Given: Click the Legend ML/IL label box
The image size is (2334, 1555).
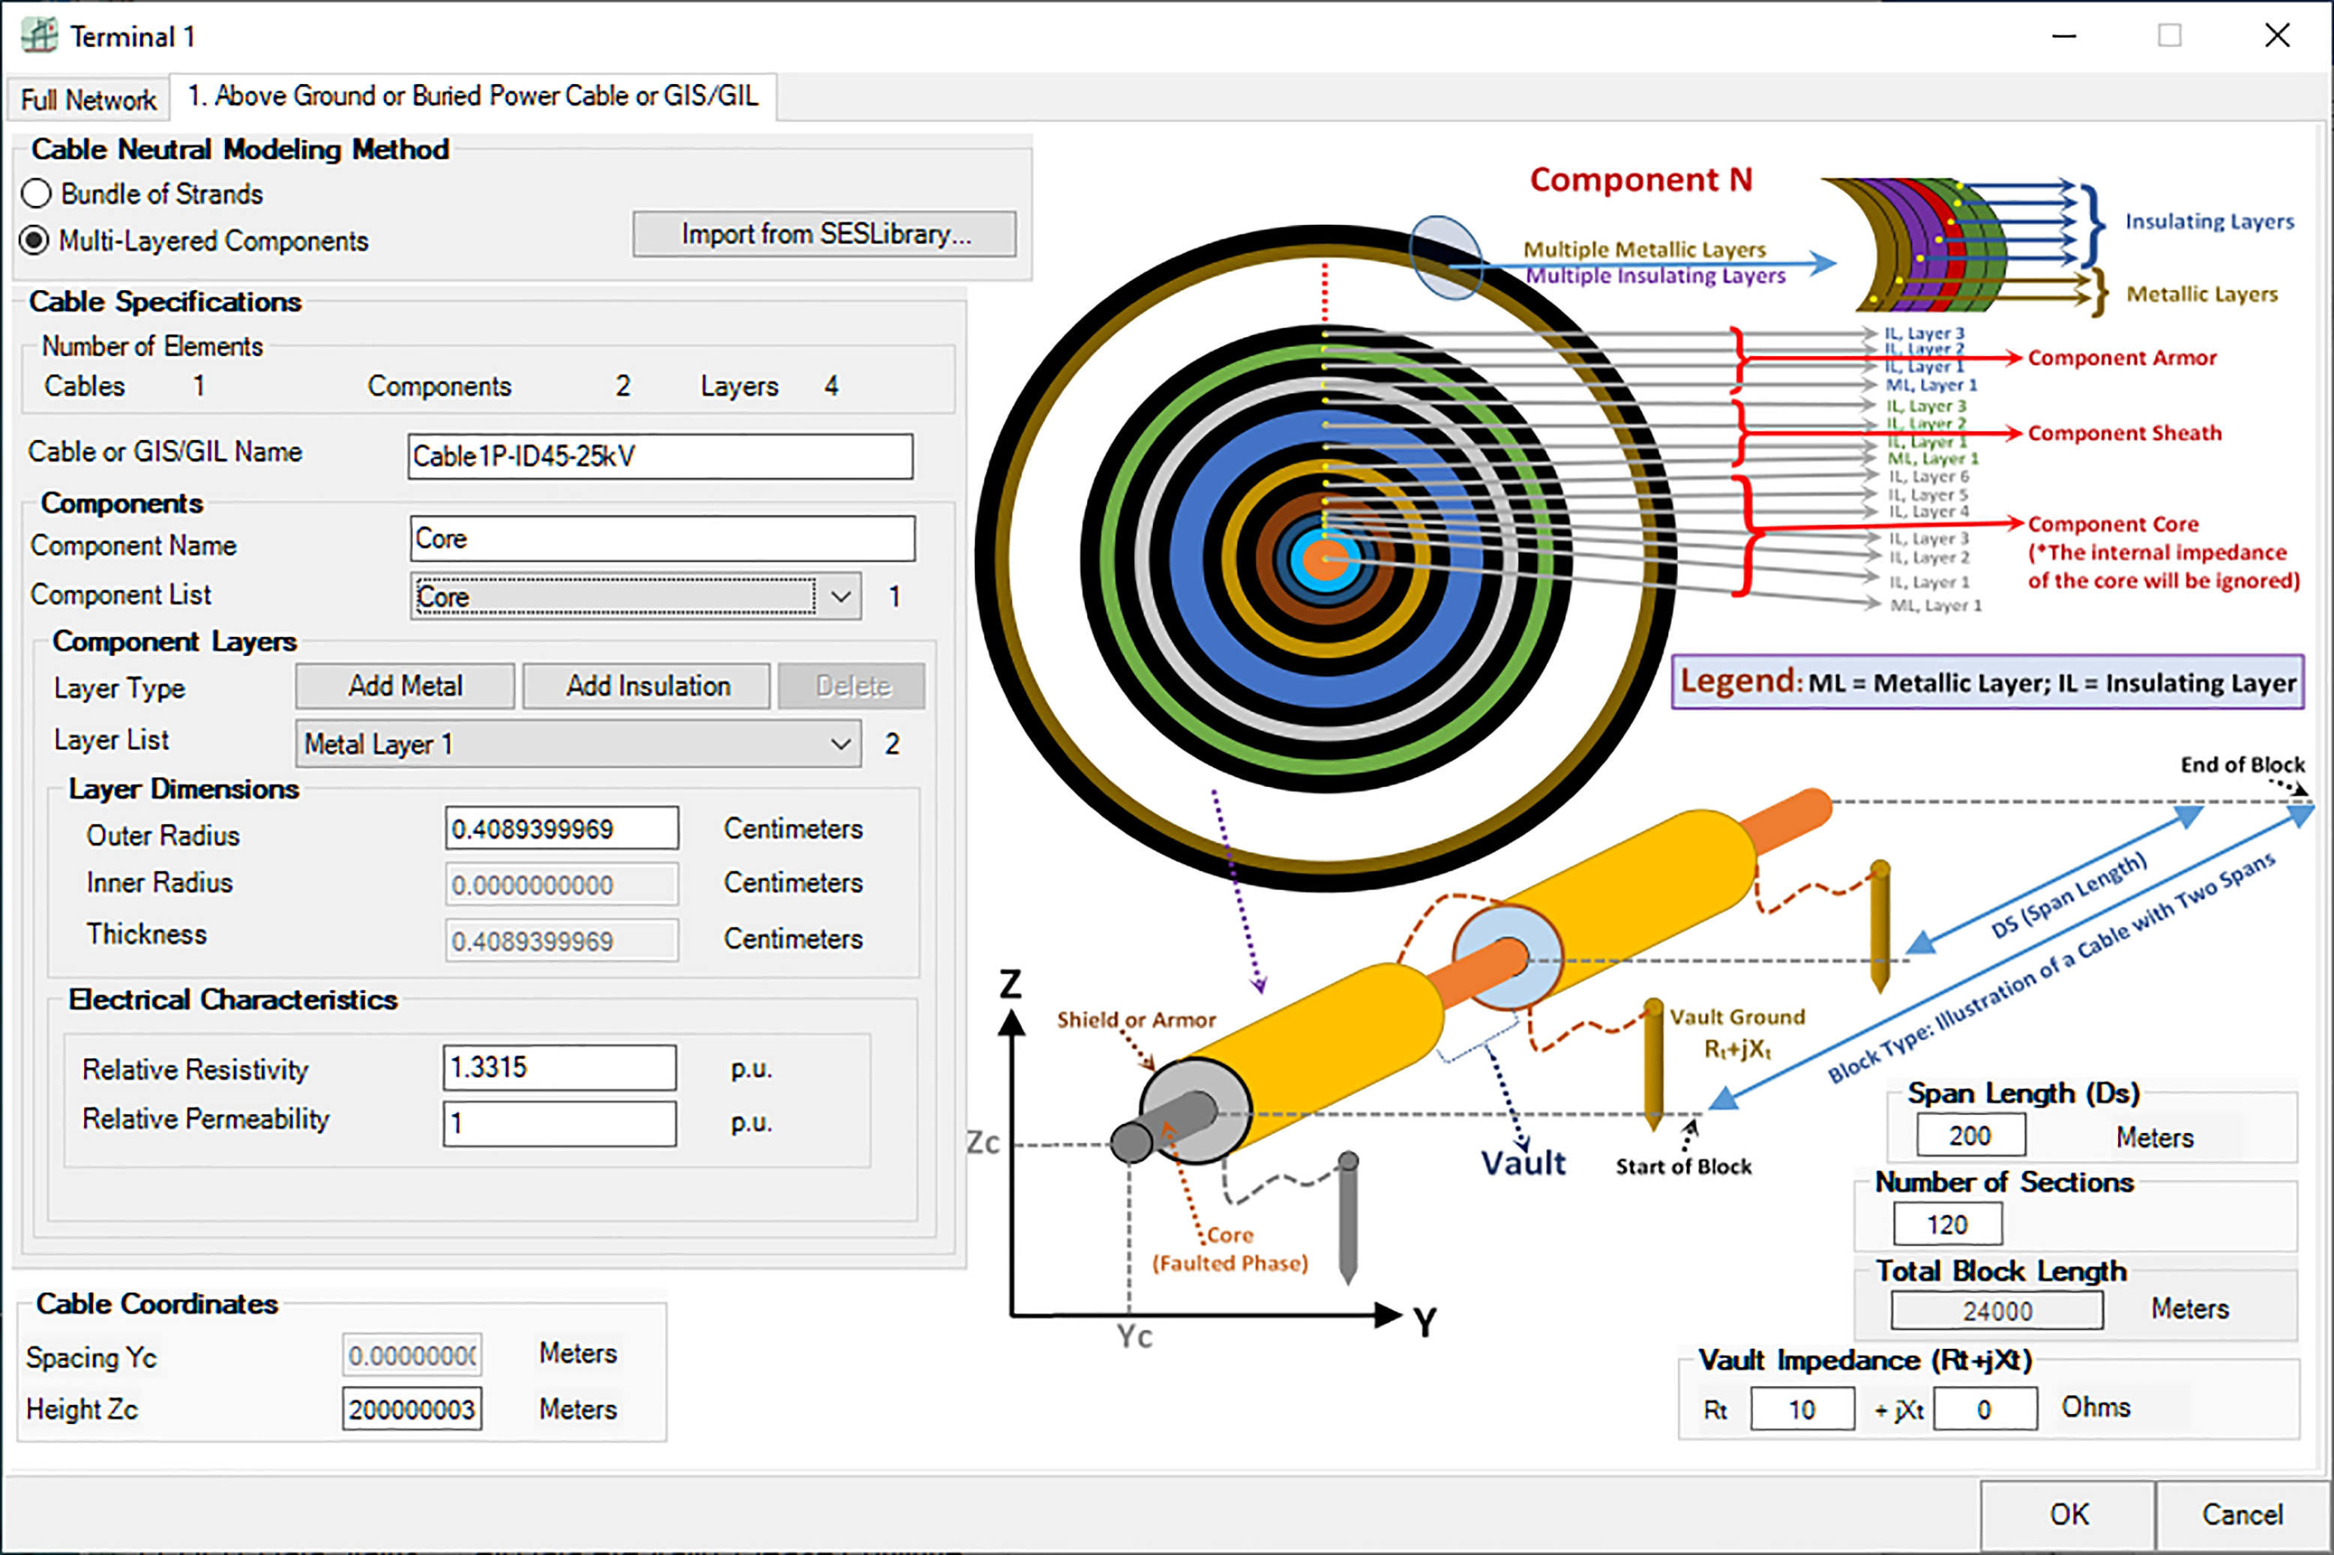Looking at the screenshot, I should point(1987,682).
